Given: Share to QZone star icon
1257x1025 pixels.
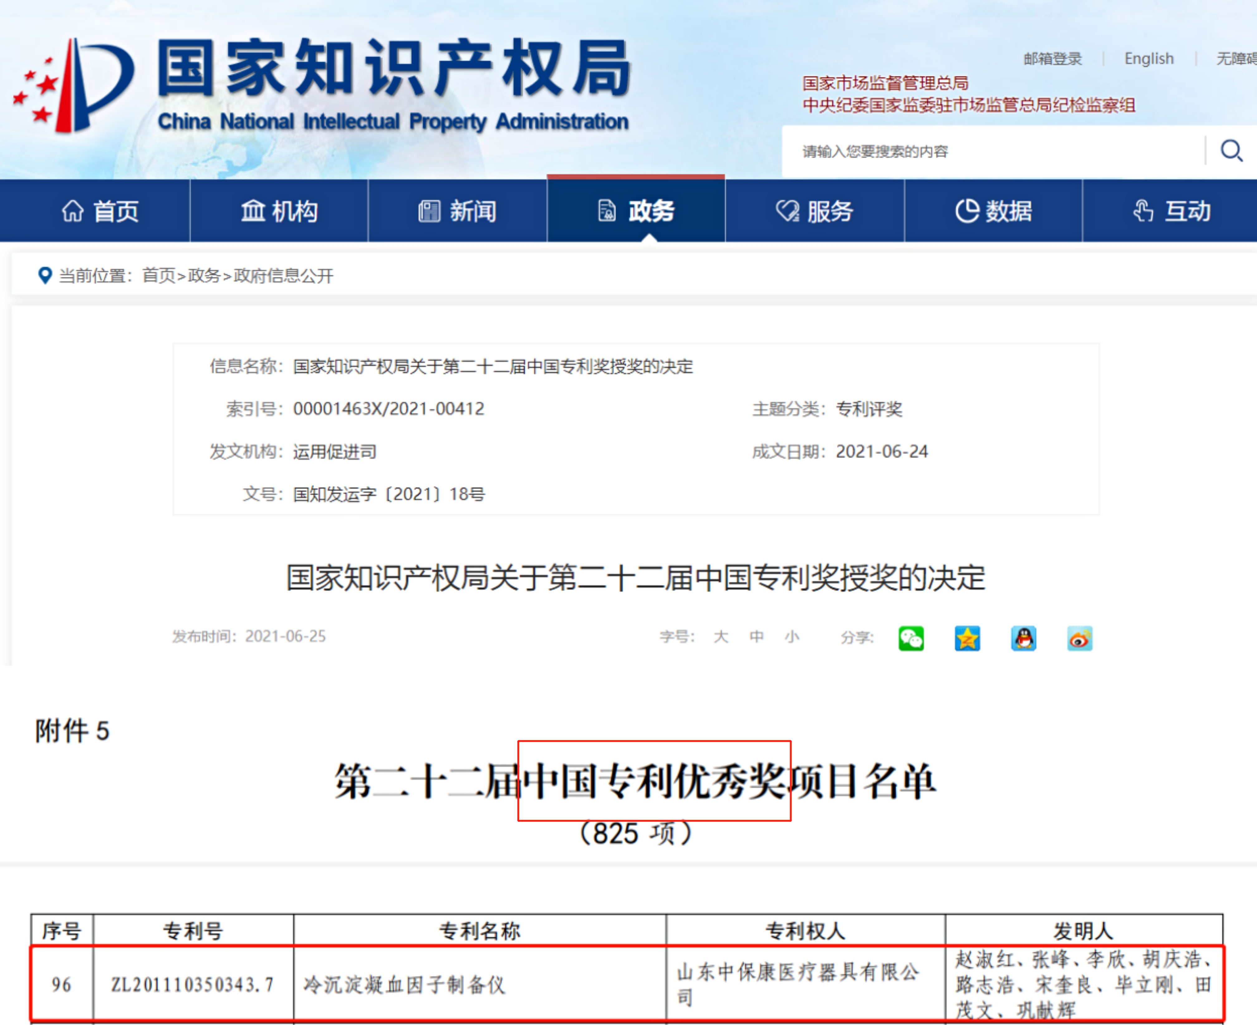Looking at the screenshot, I should point(967,638).
